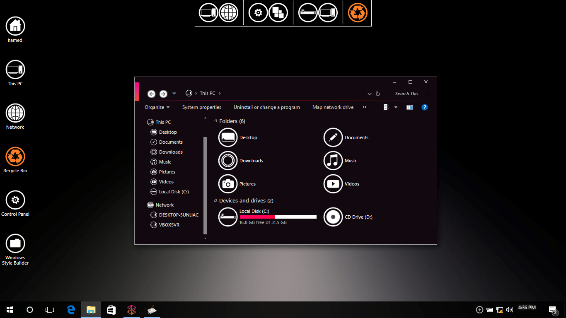The width and height of the screenshot is (566, 318).
Task: Select Uninstall or change a program
Action: (x=266, y=107)
